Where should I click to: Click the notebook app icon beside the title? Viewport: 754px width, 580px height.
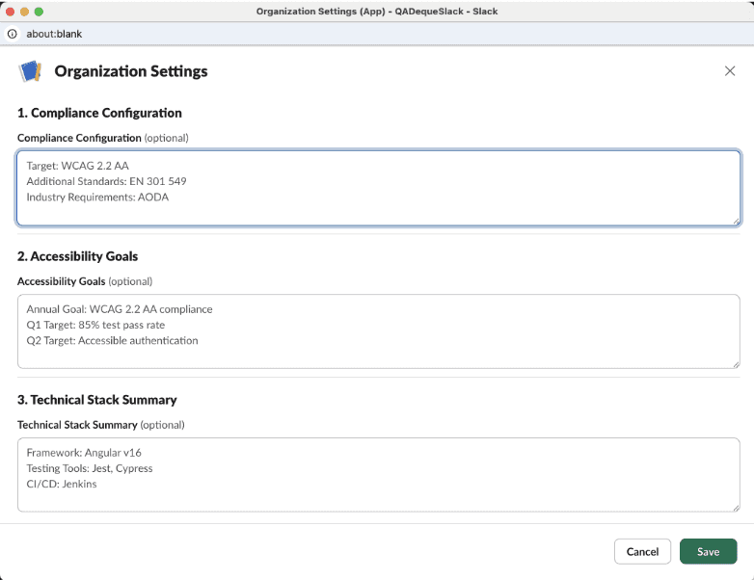coord(30,71)
